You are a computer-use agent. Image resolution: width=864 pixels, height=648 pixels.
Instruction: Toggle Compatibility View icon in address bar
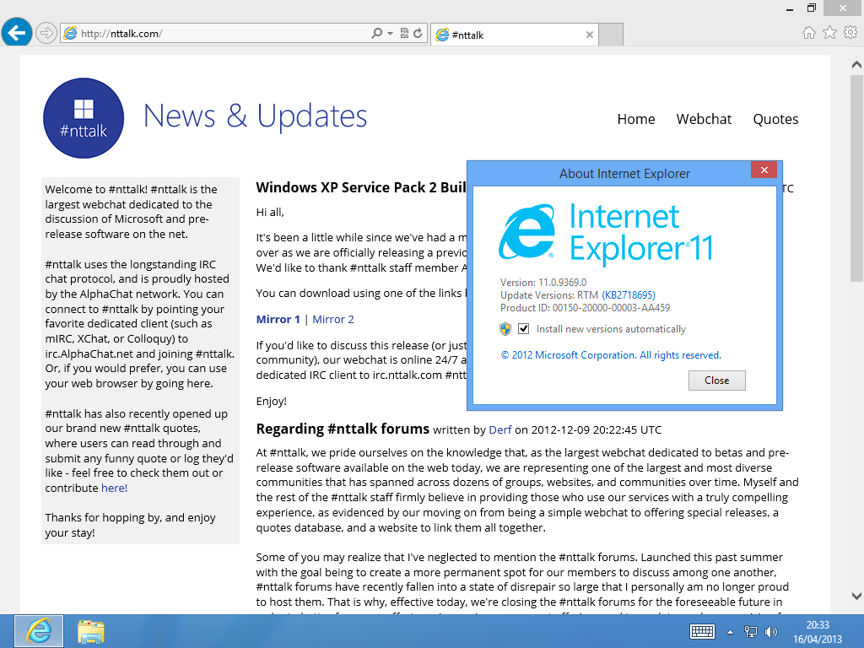coord(404,34)
